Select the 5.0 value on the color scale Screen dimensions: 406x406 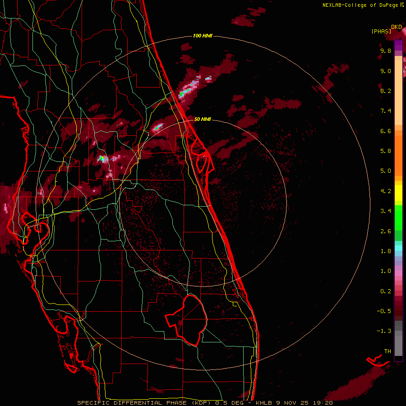click(x=386, y=171)
